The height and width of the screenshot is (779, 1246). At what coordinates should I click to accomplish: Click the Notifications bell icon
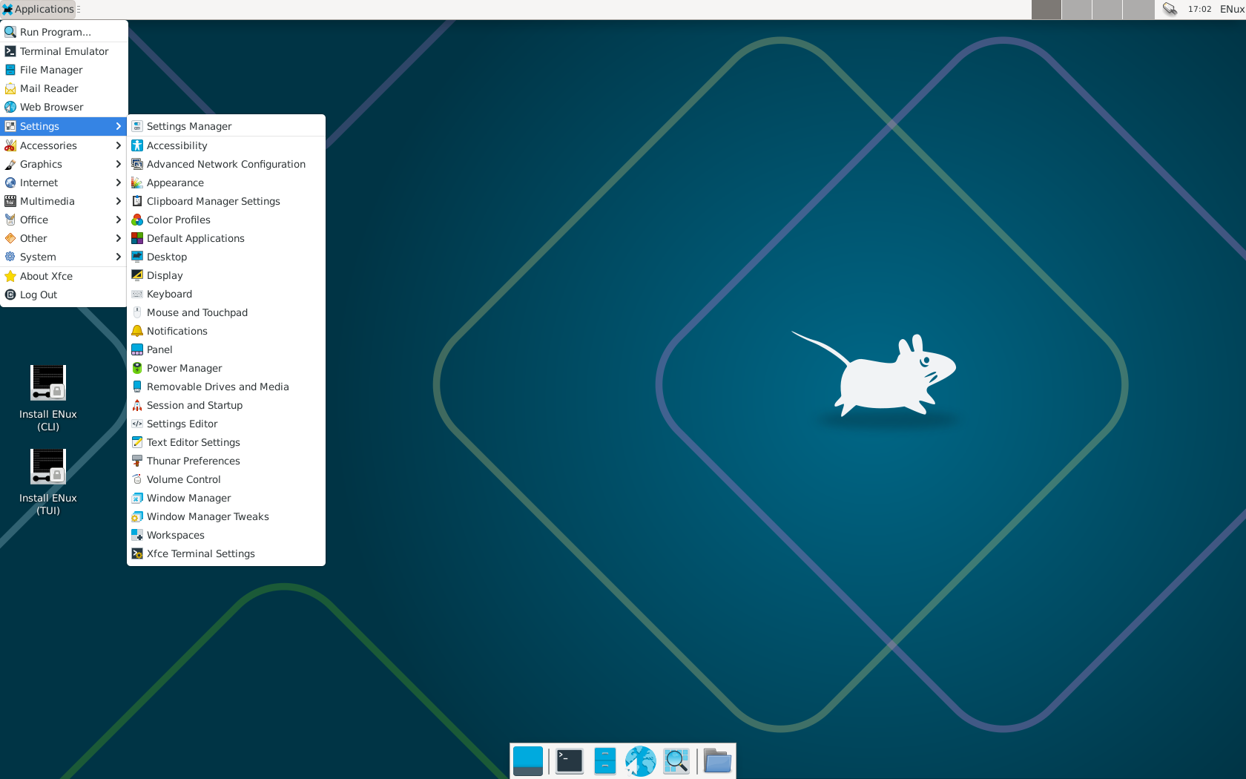[x=137, y=331]
